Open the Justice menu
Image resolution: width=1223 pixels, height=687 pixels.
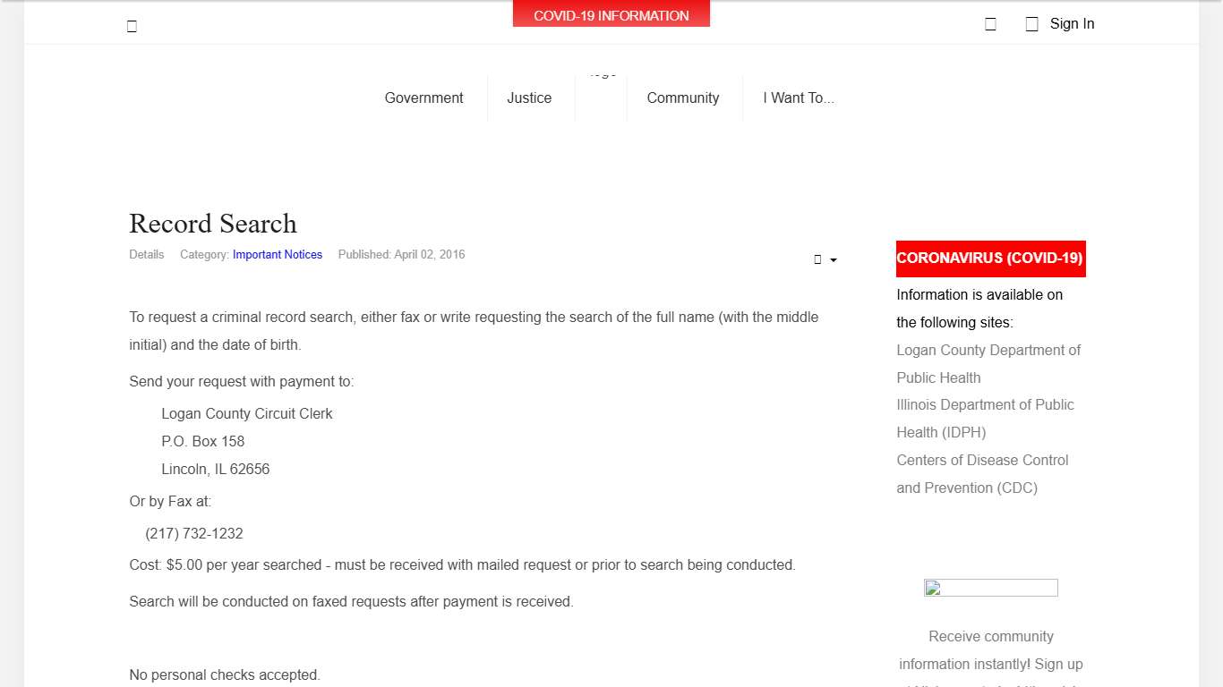pyautogui.click(x=529, y=98)
